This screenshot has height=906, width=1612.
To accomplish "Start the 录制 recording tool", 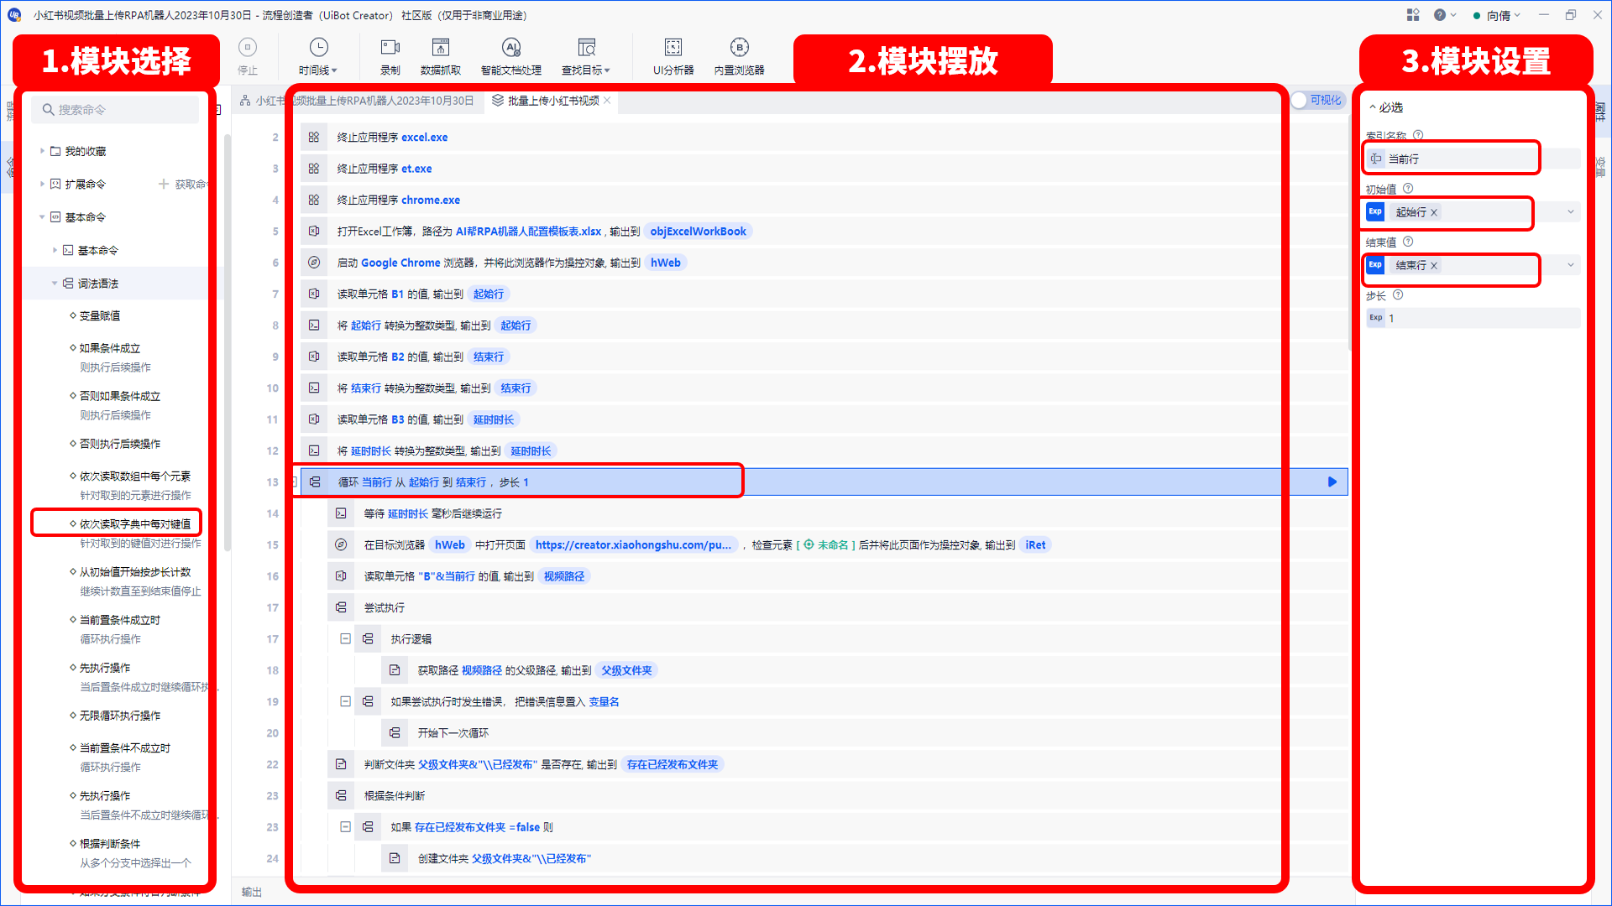I will tap(390, 56).
